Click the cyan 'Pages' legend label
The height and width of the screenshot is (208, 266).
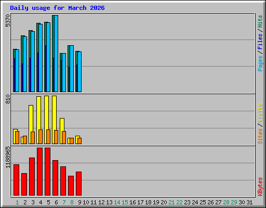(x=260, y=63)
